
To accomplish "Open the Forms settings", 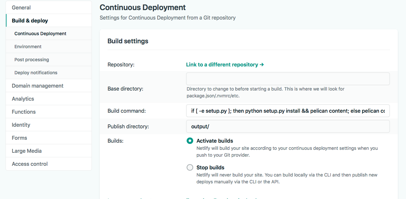I will pos(19,137).
